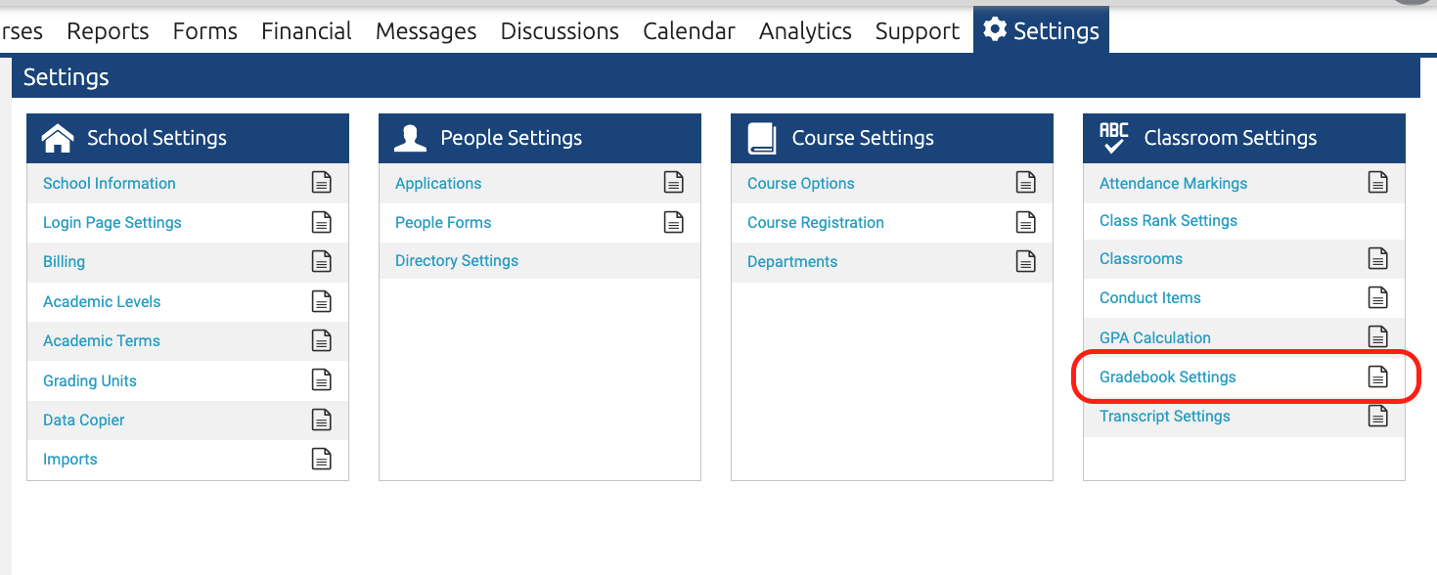Click the document icon next to Gradebook Settings

(1378, 376)
